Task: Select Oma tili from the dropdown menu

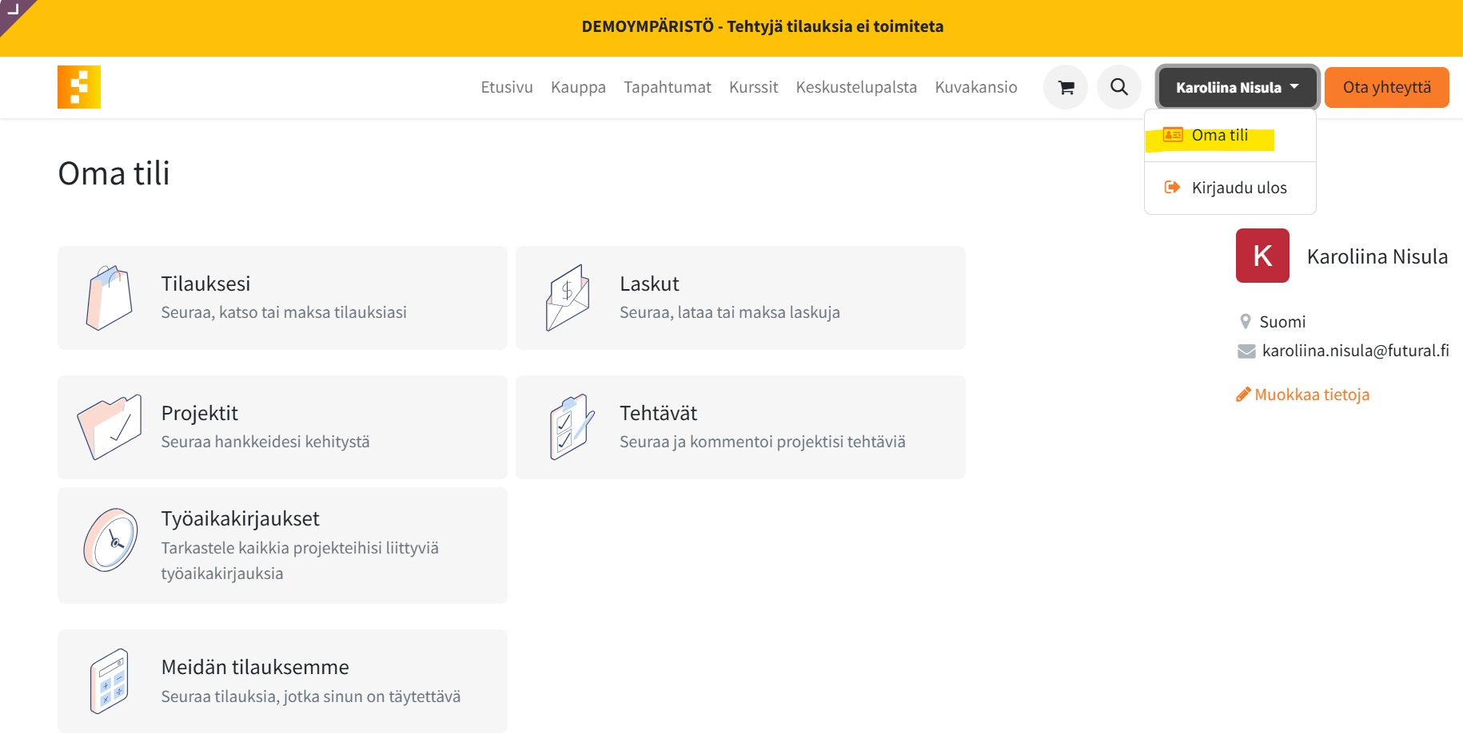Action: point(1219,136)
